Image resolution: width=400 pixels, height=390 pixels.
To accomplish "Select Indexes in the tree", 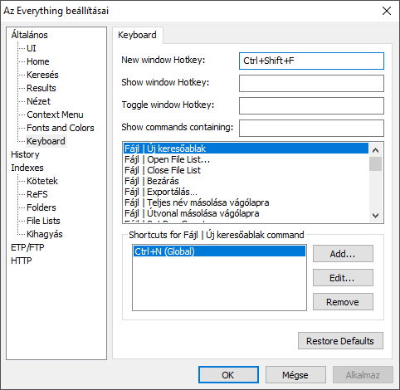I will (x=27, y=168).
